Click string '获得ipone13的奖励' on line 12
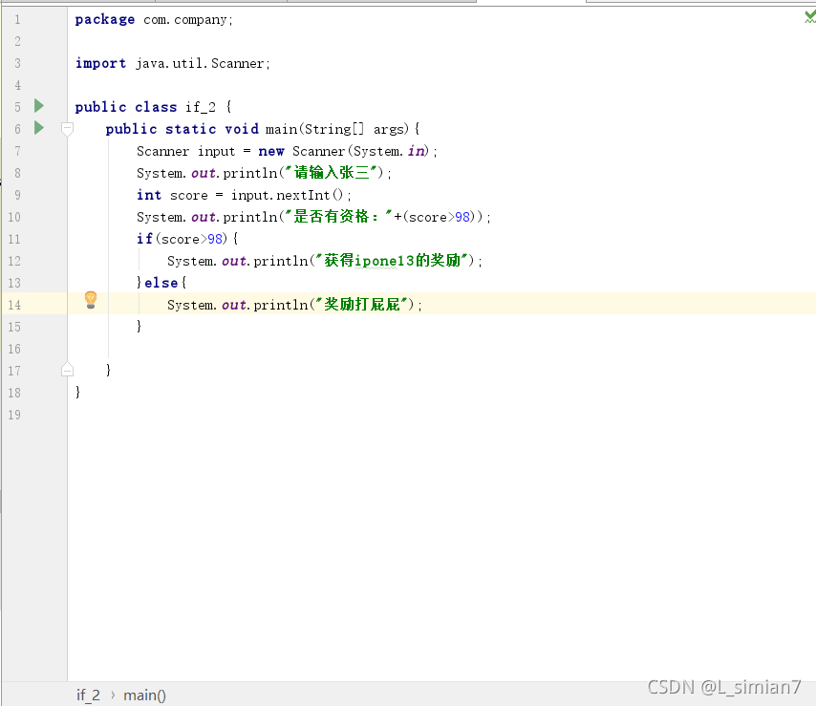This screenshot has height=706, width=816. tap(393, 260)
